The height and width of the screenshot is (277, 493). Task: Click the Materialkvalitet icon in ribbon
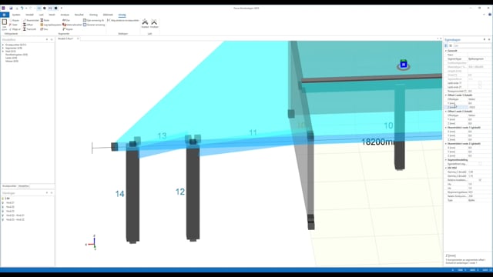(64, 25)
